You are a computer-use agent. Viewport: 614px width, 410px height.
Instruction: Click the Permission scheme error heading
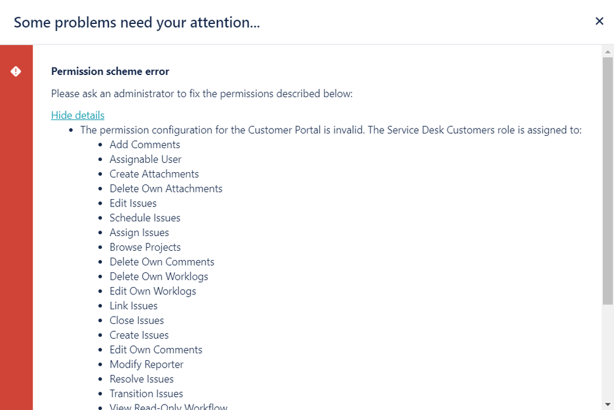point(110,71)
